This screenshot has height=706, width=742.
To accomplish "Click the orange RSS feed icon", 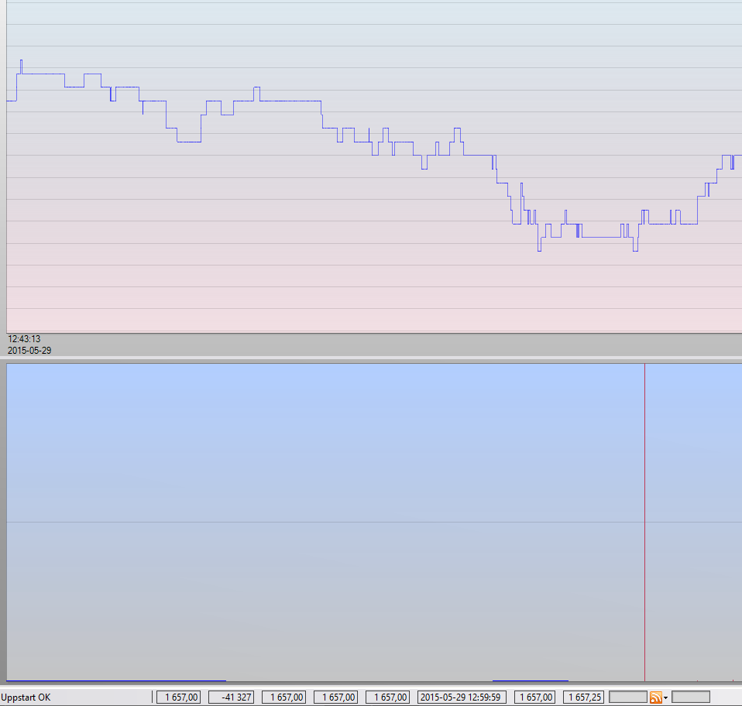I will pos(655,697).
